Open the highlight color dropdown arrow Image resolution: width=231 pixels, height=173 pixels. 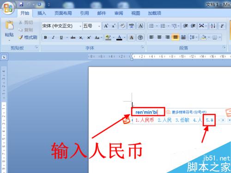114,37
